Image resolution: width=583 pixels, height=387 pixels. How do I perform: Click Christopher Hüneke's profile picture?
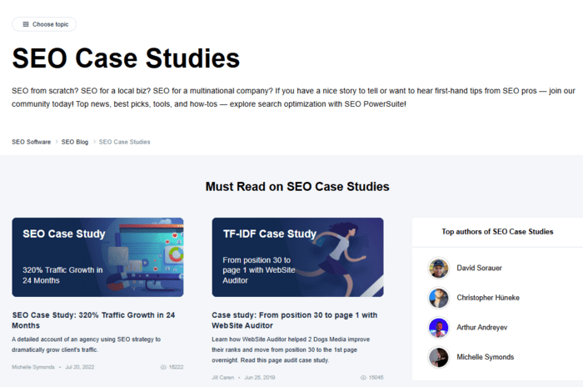(439, 298)
